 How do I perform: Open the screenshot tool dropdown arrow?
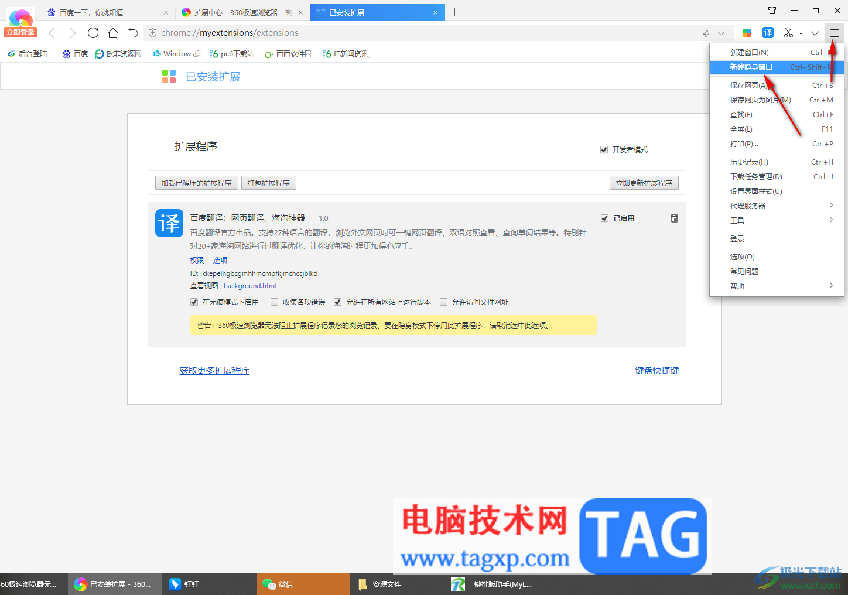point(801,33)
